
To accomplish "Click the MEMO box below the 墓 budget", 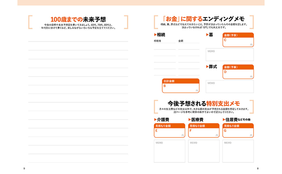I will pyautogui.click(x=230, y=55).
